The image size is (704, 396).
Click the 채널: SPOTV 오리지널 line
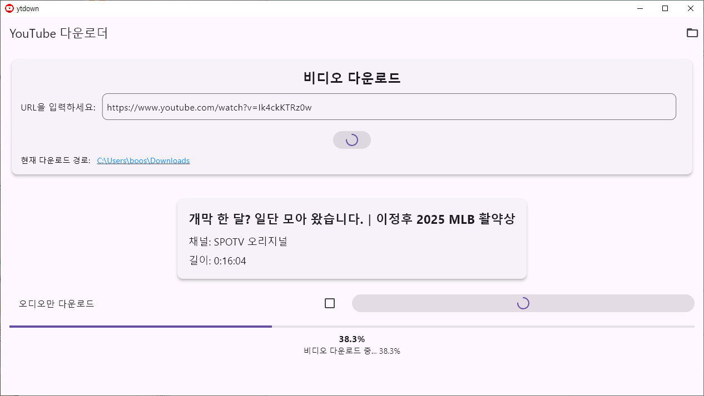tap(238, 242)
